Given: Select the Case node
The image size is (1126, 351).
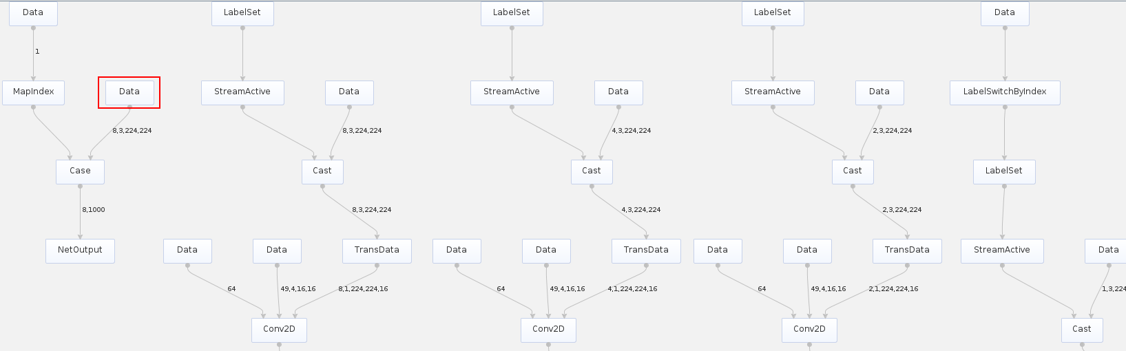Looking at the screenshot, I should [x=80, y=171].
